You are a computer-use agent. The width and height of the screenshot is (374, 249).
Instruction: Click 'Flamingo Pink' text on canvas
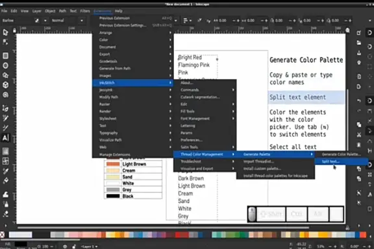193,65
